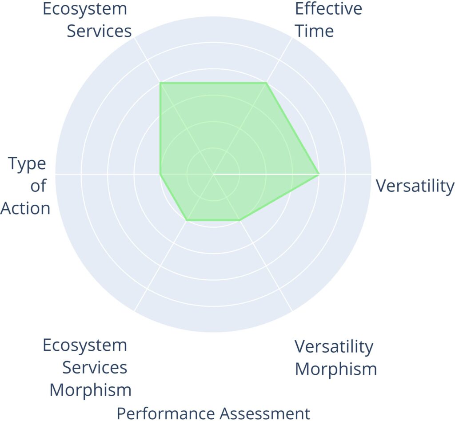Click the left vertical green polygon edge
This screenshot has height=421, width=455.
coord(160,129)
